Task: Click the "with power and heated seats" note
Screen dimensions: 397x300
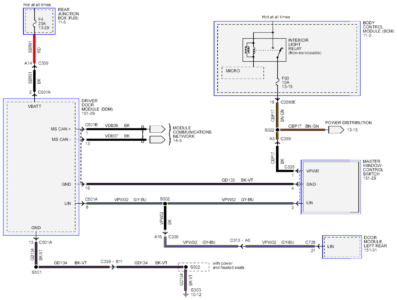Action: coord(228,265)
